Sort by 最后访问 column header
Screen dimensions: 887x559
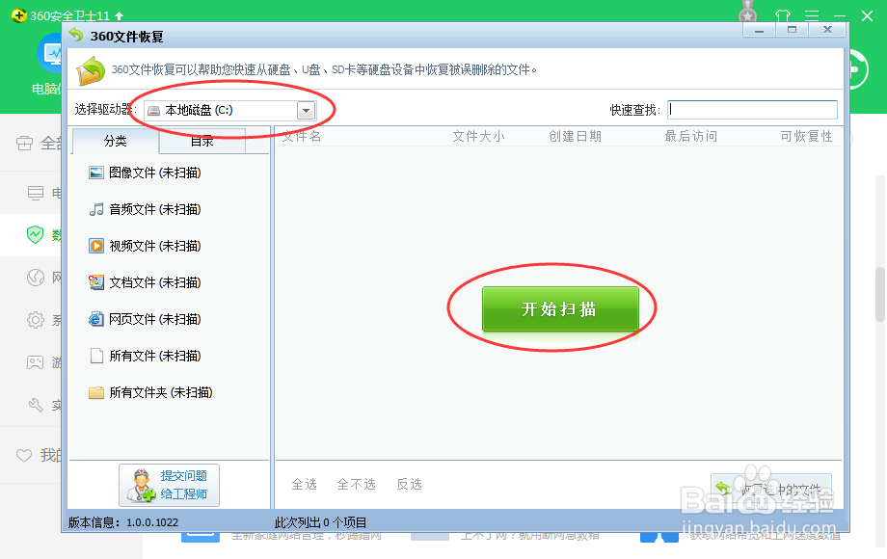[690, 136]
